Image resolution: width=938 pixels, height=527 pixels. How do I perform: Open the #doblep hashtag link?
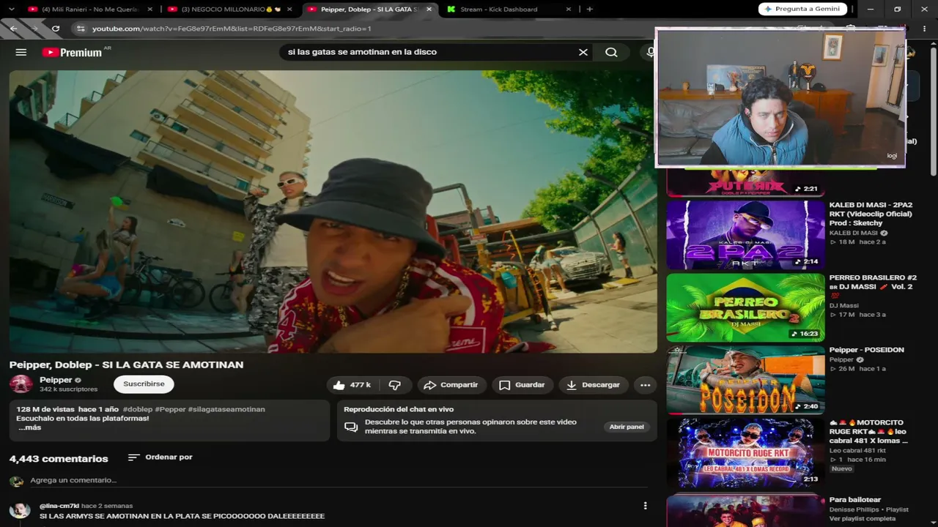[x=138, y=409]
